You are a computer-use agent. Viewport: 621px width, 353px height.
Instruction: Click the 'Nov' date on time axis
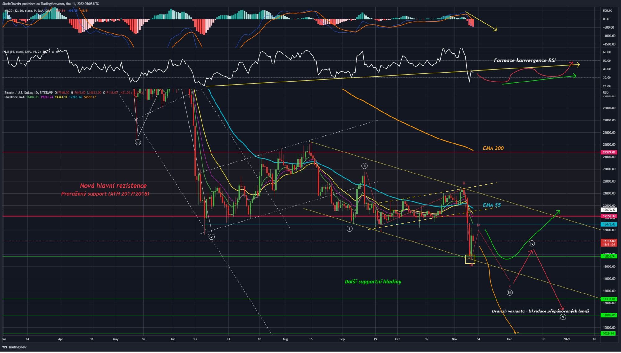(455, 339)
